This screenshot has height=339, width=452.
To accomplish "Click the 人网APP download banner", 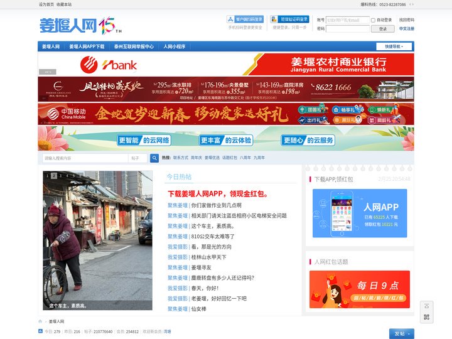I will (x=360, y=213).
